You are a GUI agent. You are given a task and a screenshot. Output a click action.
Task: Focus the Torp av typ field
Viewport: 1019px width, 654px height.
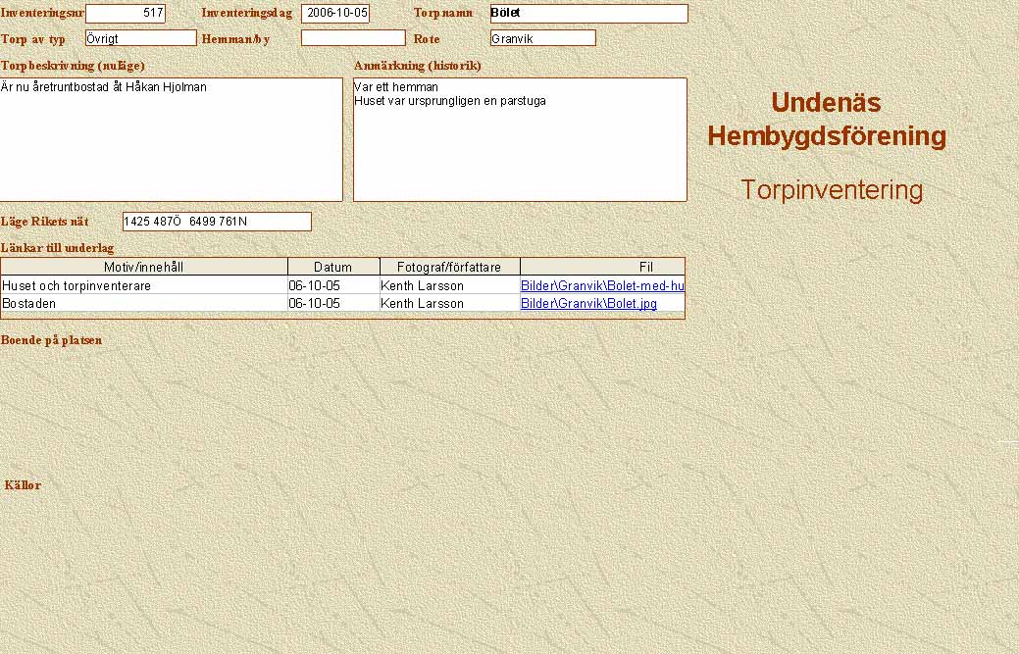pyautogui.click(x=141, y=38)
